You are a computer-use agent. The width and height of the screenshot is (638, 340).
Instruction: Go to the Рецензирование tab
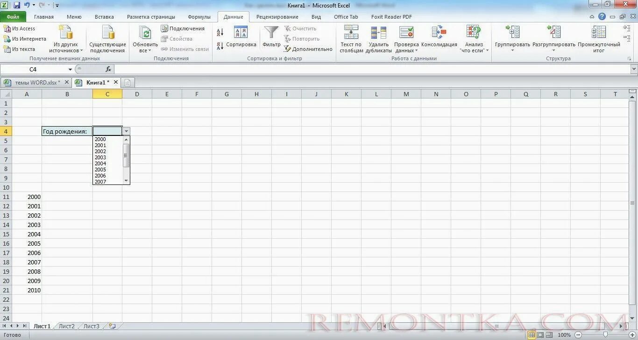pyautogui.click(x=277, y=17)
